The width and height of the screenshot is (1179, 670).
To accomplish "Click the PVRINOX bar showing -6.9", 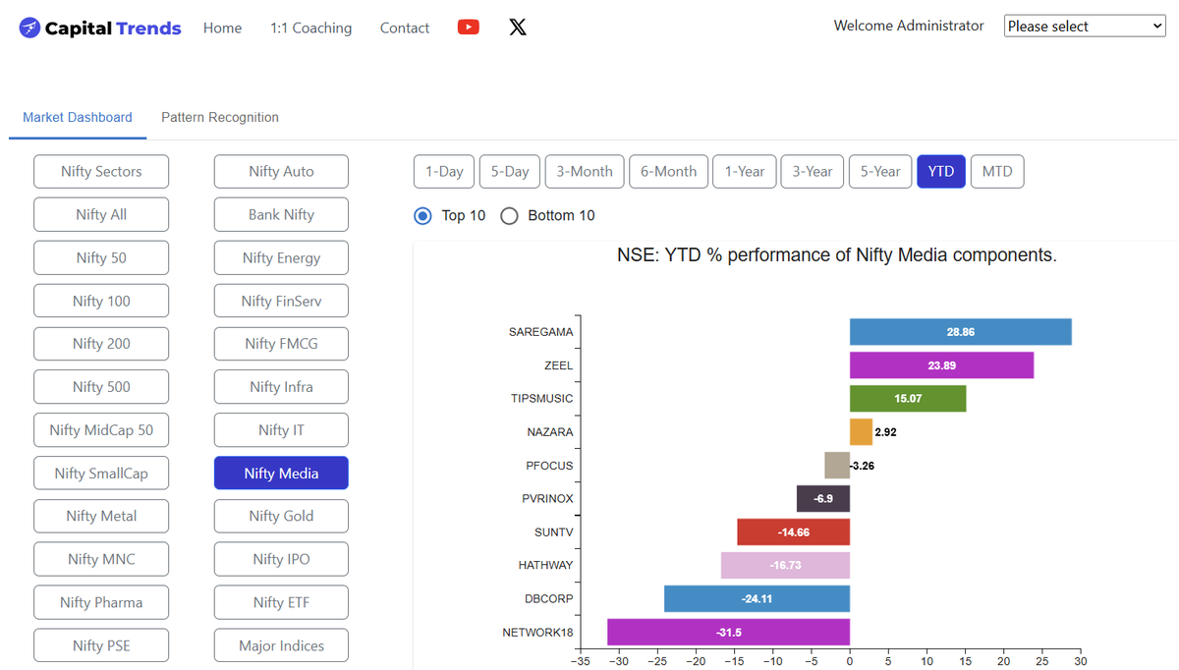I will click(x=823, y=499).
